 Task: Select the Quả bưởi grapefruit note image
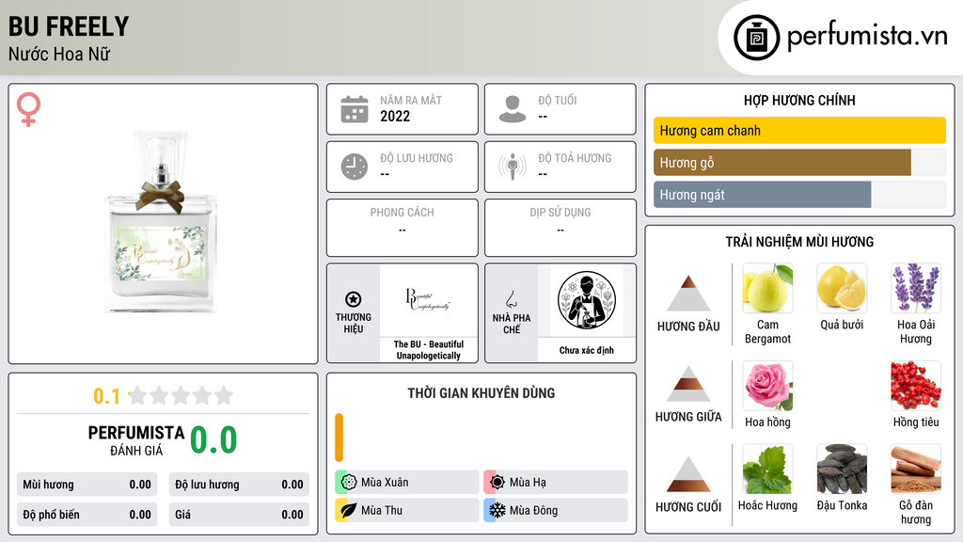tap(842, 288)
